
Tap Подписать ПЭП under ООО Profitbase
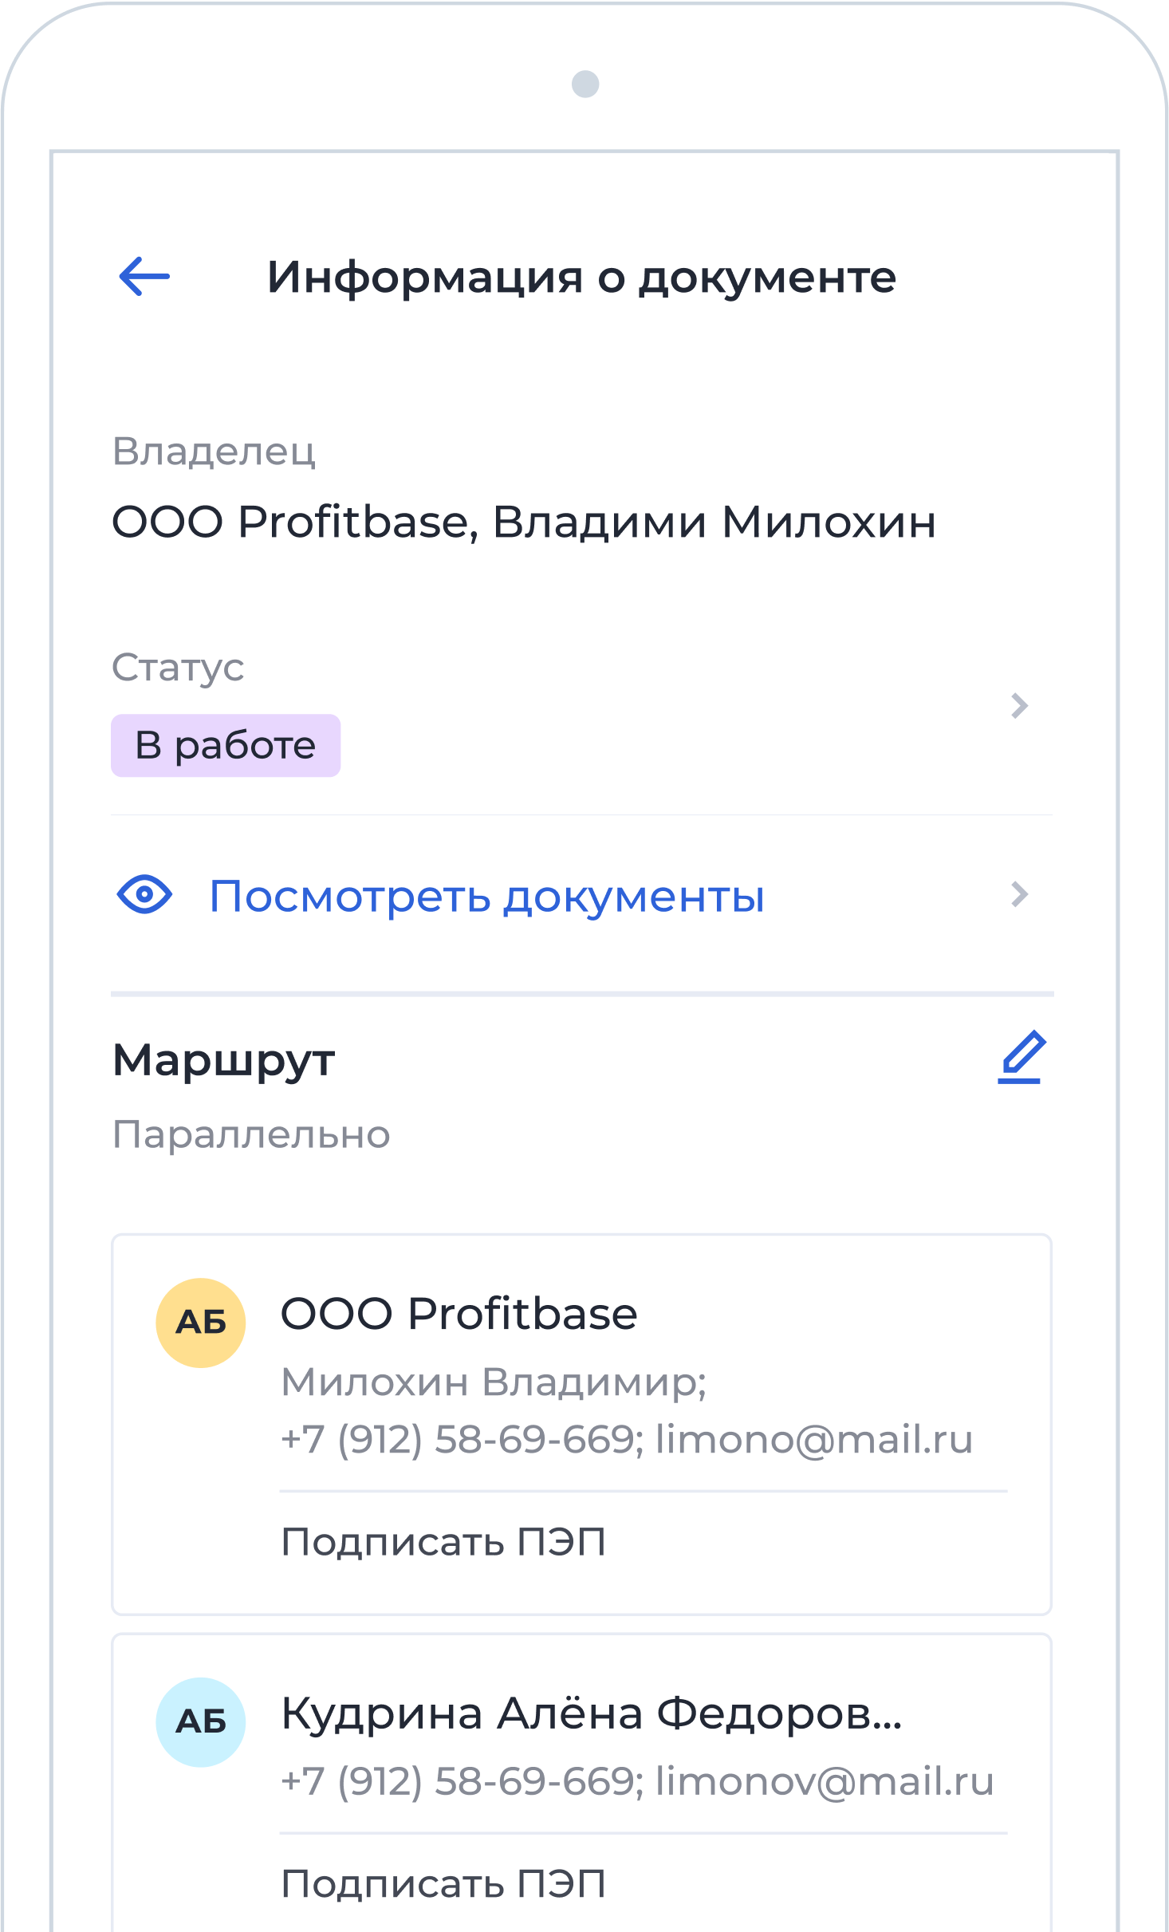tap(443, 1542)
